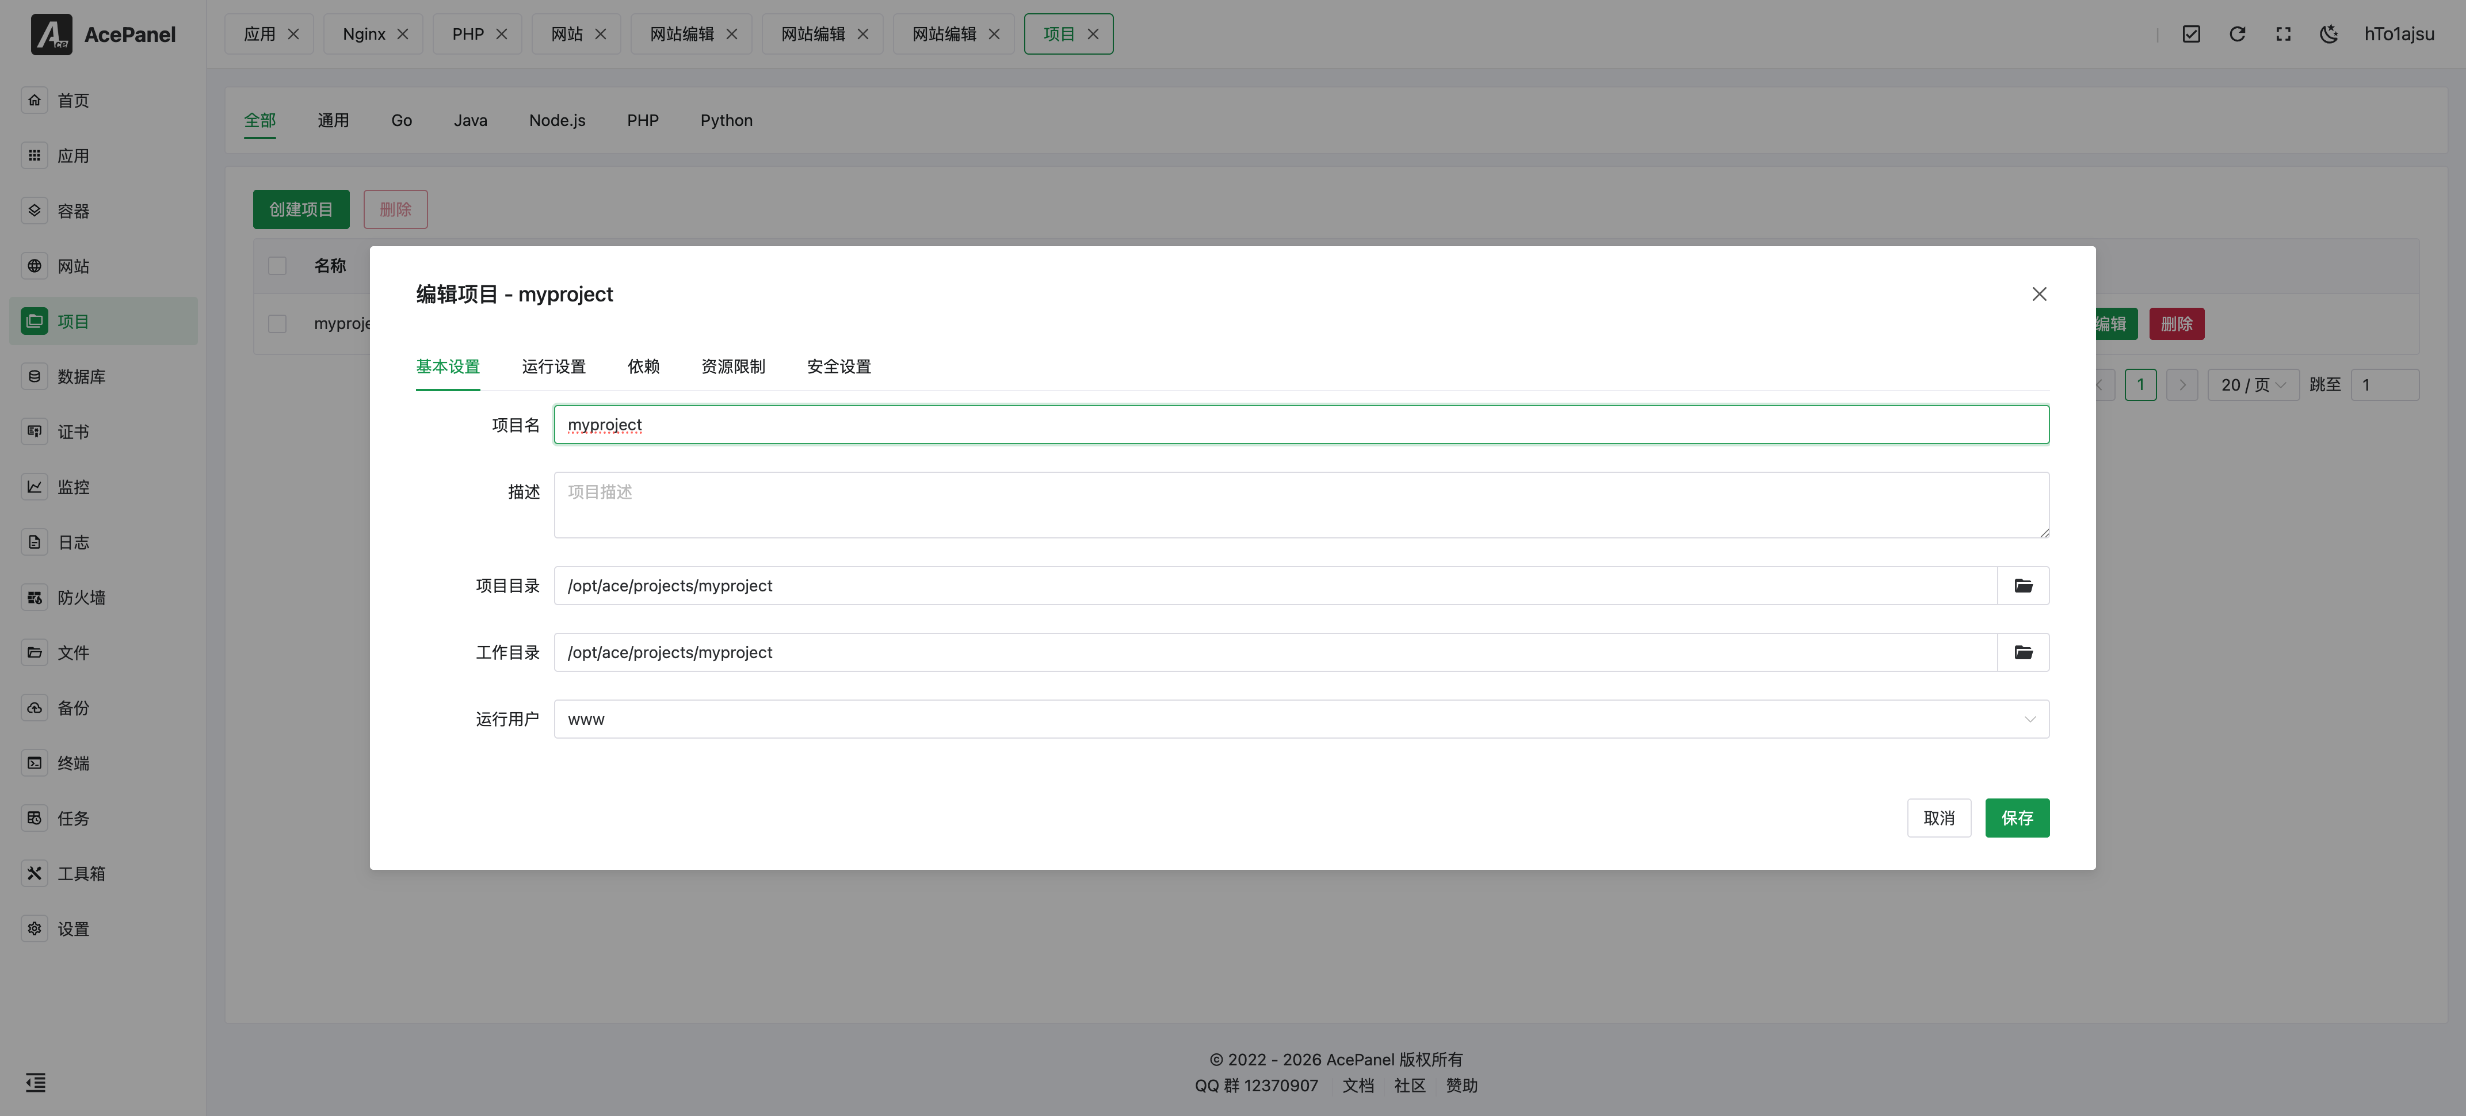The width and height of the screenshot is (2466, 1116).
Task: Collapse the sidebar with the bottom icon
Action: (x=36, y=1083)
